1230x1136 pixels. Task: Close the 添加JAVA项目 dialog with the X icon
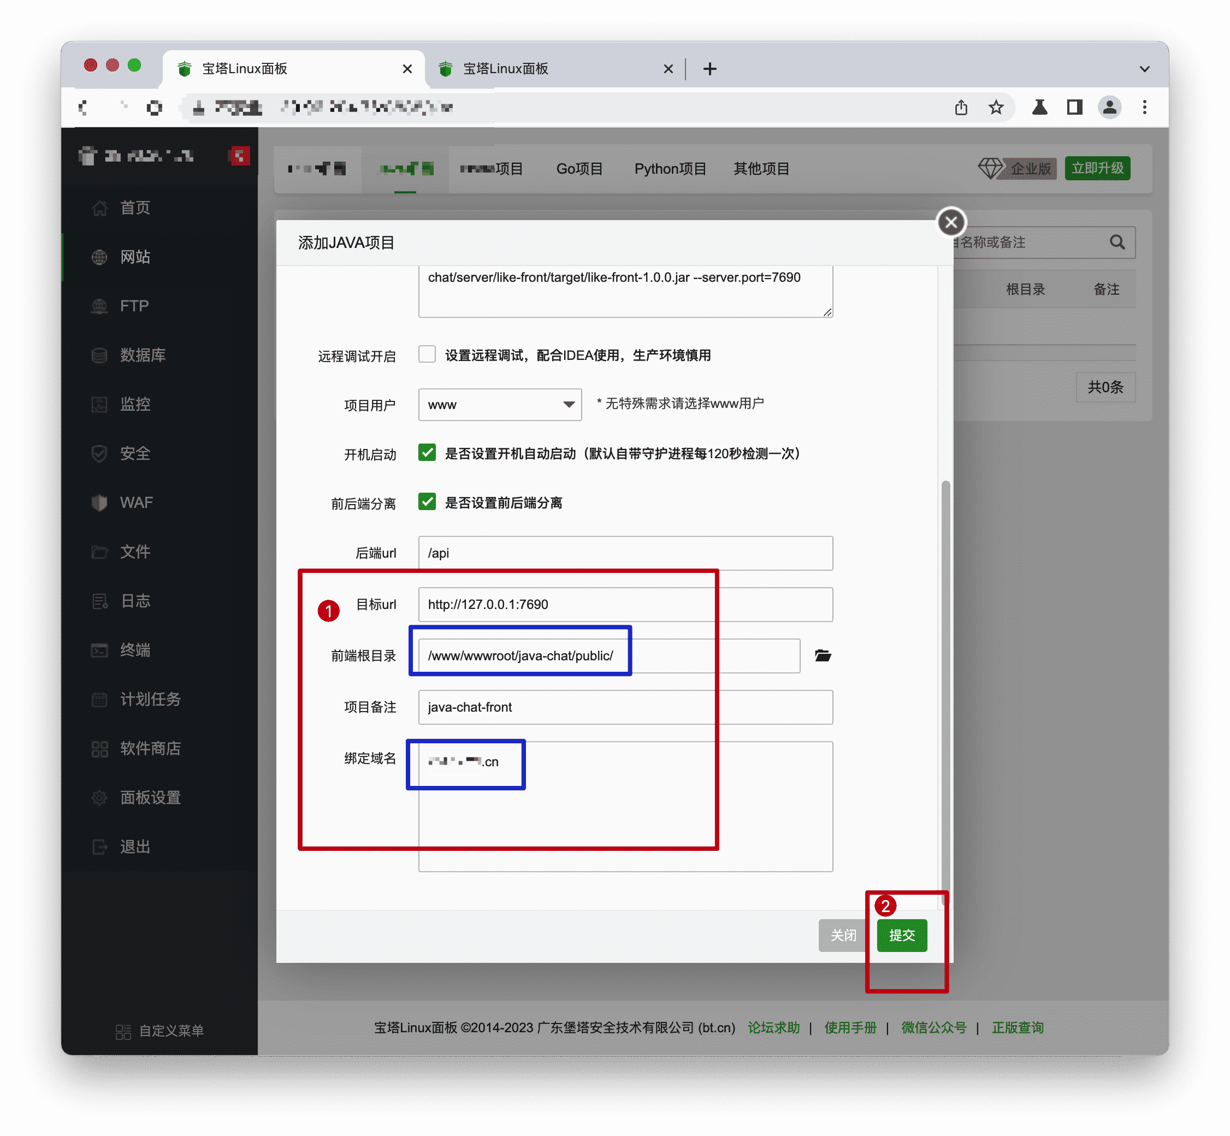(951, 222)
